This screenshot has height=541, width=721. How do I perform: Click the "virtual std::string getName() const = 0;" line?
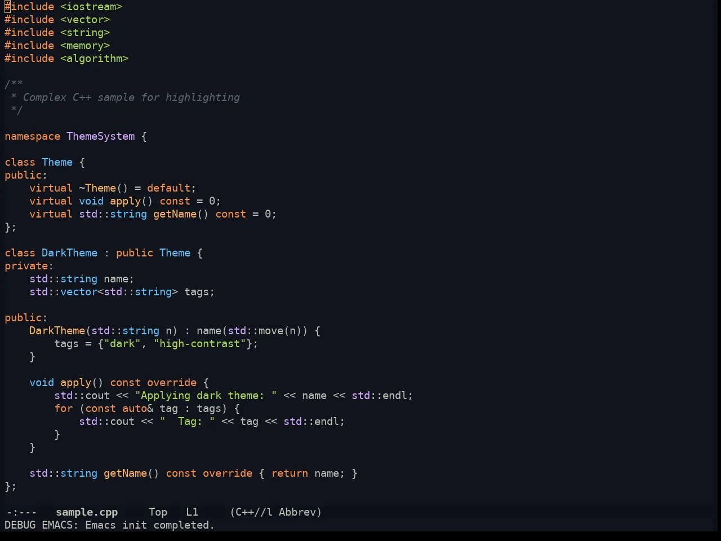pyautogui.click(x=153, y=214)
